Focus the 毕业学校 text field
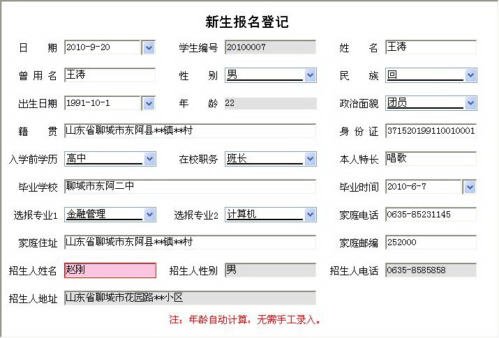 [x=190, y=187]
